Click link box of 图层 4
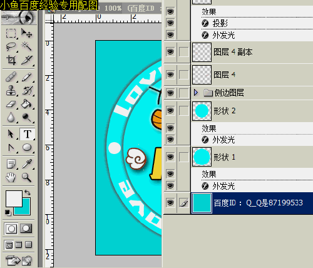 [x=183, y=75]
